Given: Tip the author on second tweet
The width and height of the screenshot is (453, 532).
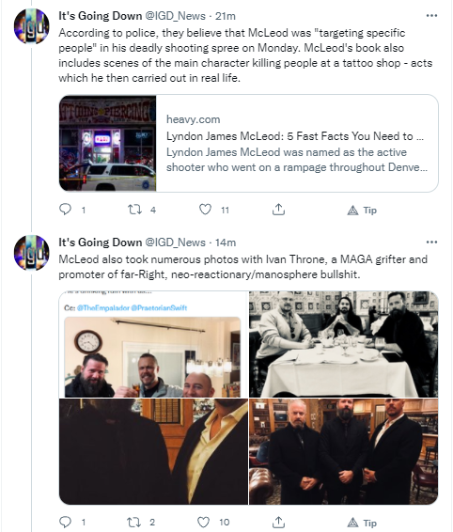Looking at the screenshot, I should point(362,523).
